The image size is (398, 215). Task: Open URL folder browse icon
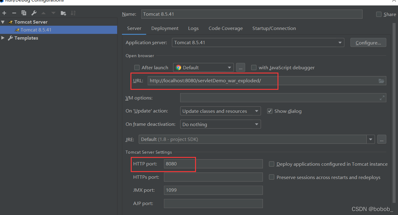381,81
